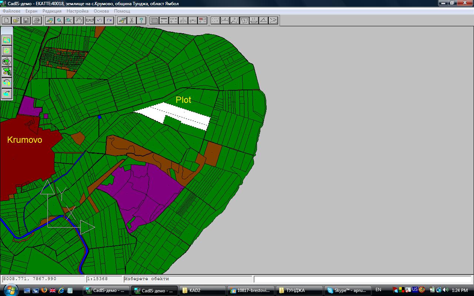The image size is (474, 296).
Task: Open the Файлове menu
Action: [x=11, y=11]
